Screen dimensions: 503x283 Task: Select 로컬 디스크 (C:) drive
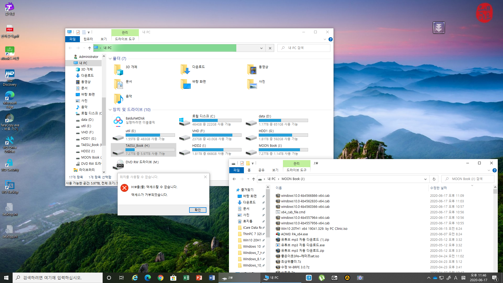click(210, 120)
